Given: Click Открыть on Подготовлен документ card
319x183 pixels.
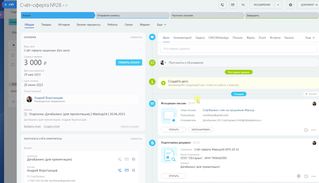Looking at the screenshot, I should click(174, 176).
